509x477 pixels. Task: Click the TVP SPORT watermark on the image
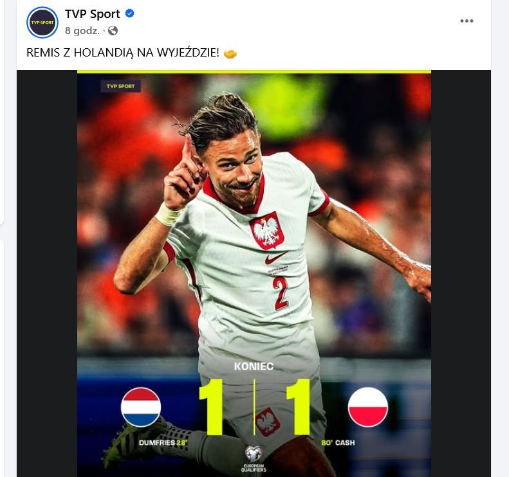pos(120,86)
